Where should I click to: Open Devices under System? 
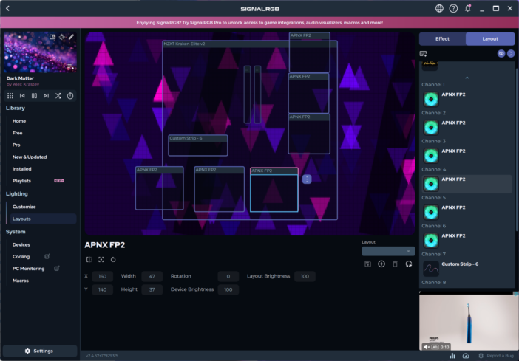point(21,244)
